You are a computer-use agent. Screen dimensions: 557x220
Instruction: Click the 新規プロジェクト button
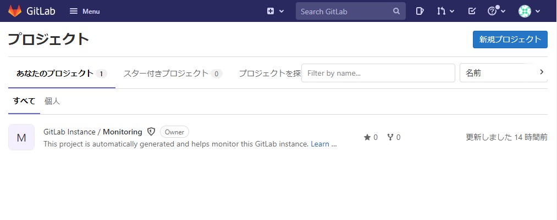click(x=510, y=40)
